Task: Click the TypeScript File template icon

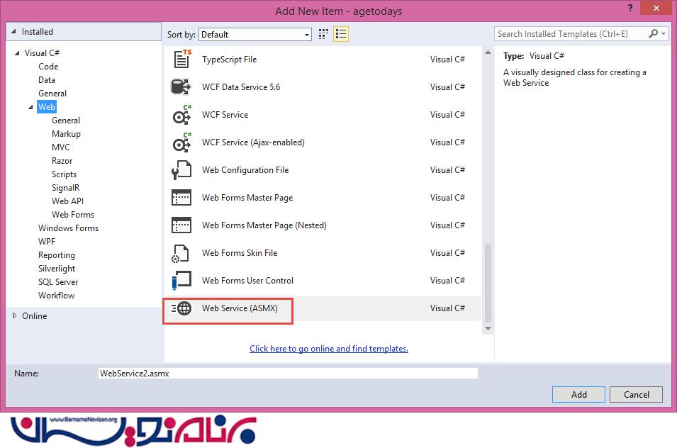Action: pos(182,59)
